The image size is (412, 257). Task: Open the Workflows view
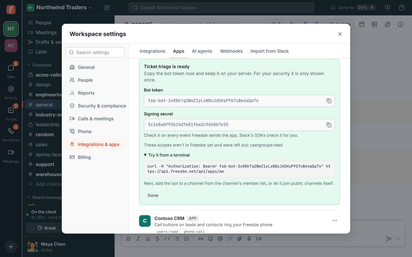coord(11,134)
